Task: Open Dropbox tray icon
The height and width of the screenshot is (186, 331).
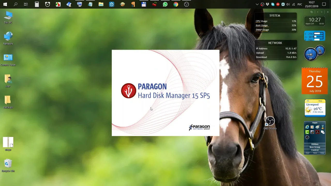Action: (x=267, y=4)
